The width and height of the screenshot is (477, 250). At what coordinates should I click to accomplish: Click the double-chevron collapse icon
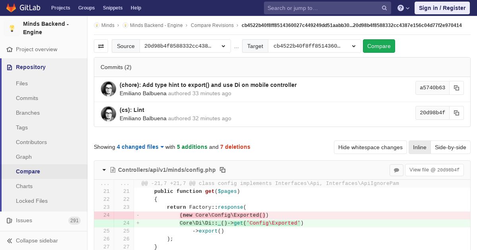point(10,241)
